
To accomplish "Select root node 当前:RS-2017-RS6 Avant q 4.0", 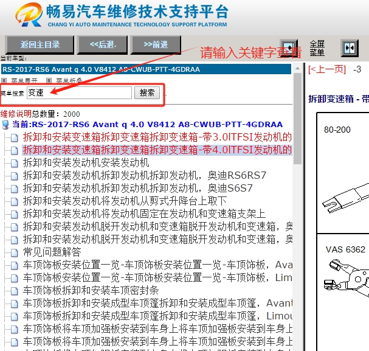I will click(147, 124).
